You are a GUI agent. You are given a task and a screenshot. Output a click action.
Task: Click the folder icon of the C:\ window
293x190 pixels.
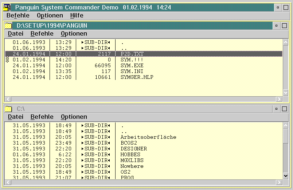coord(8,109)
